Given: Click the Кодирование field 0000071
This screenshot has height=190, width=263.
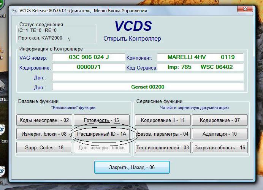Looking at the screenshot, I should [x=89, y=67].
